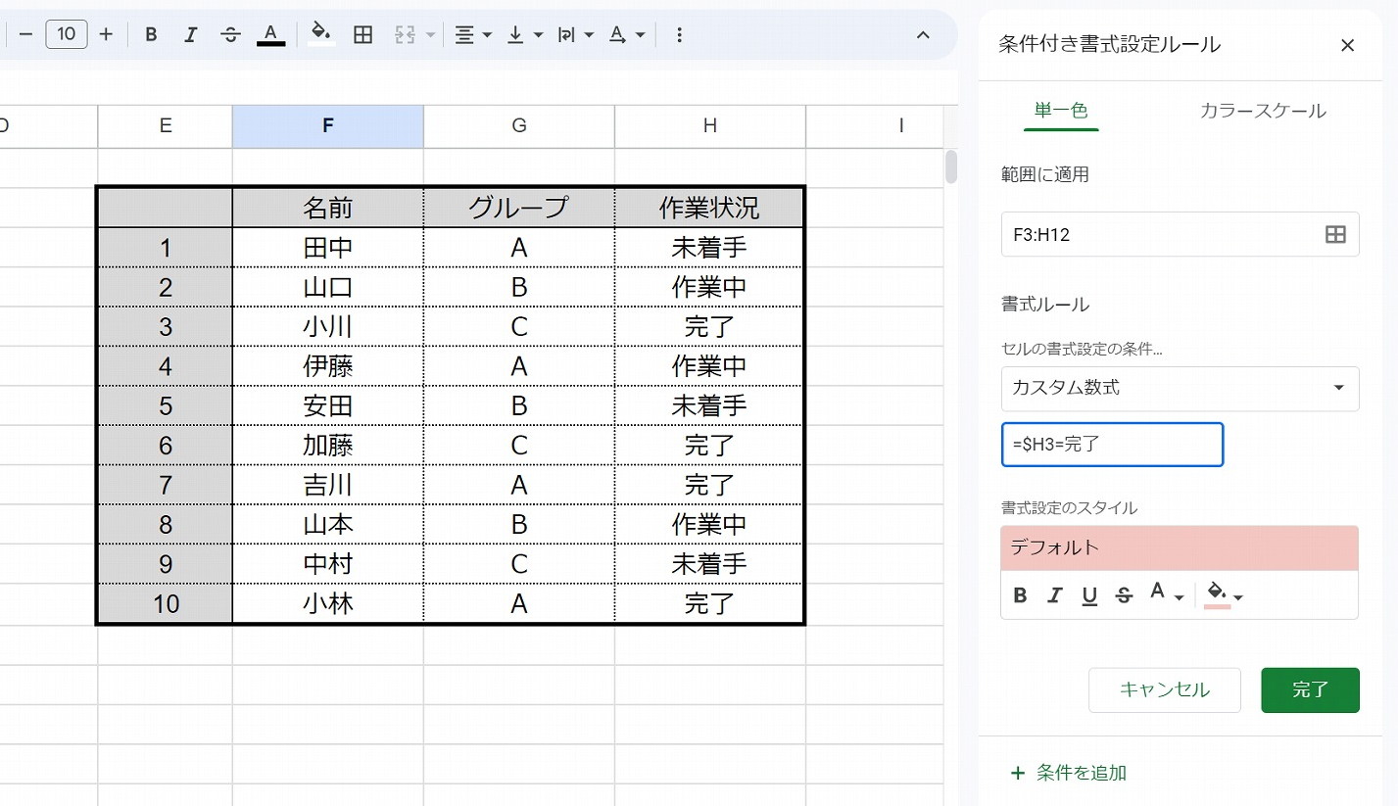Open the toolbar fill color picker
The image size is (1398, 806).
[320, 35]
